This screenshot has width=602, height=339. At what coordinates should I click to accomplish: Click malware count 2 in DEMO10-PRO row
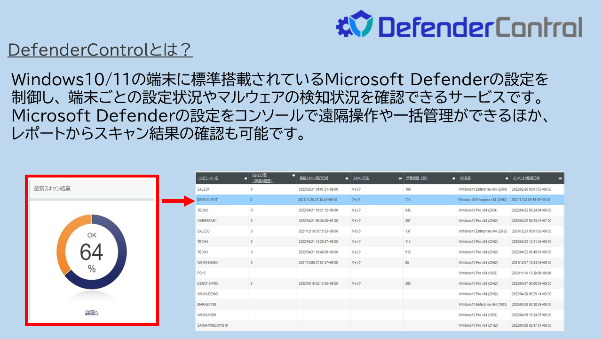tap(252, 283)
